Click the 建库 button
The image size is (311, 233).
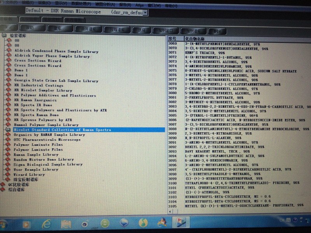point(60,28)
